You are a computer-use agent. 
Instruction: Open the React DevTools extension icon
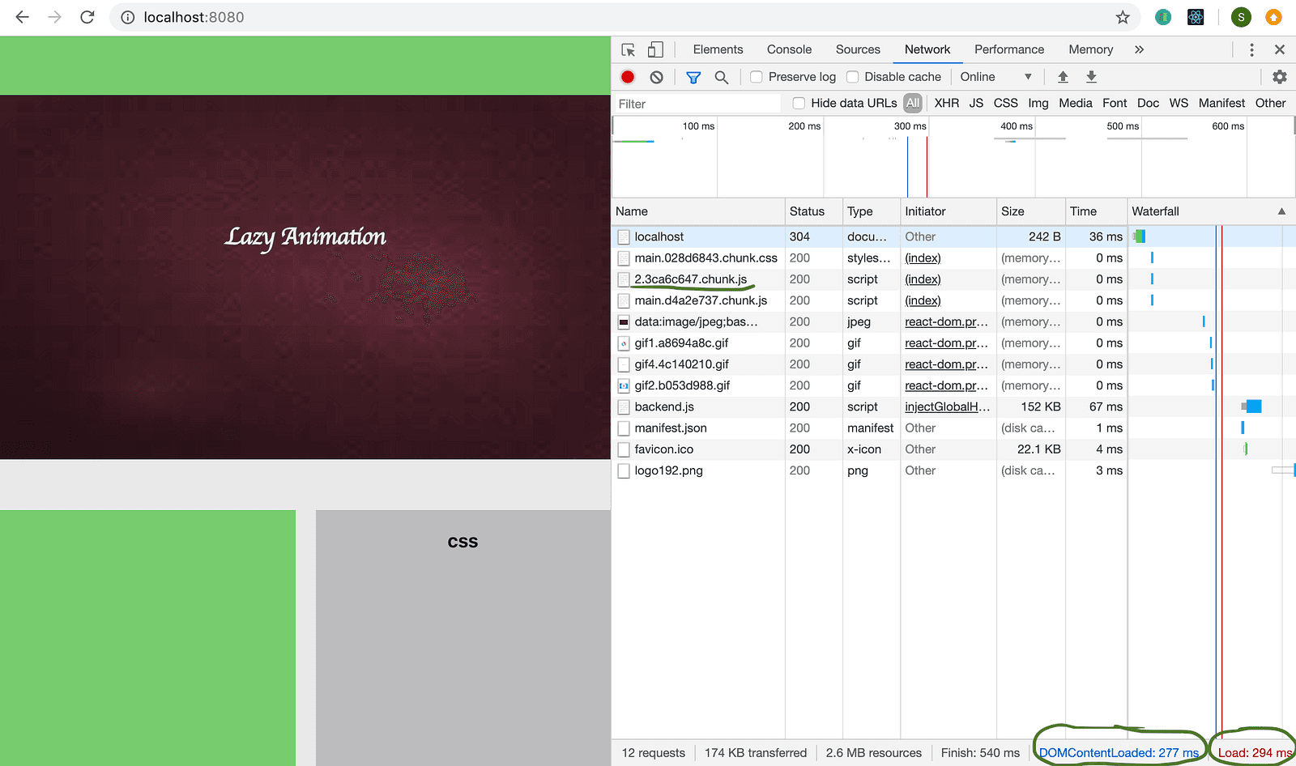pyautogui.click(x=1196, y=17)
